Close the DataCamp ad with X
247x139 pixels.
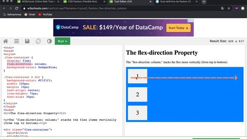click(x=192, y=20)
